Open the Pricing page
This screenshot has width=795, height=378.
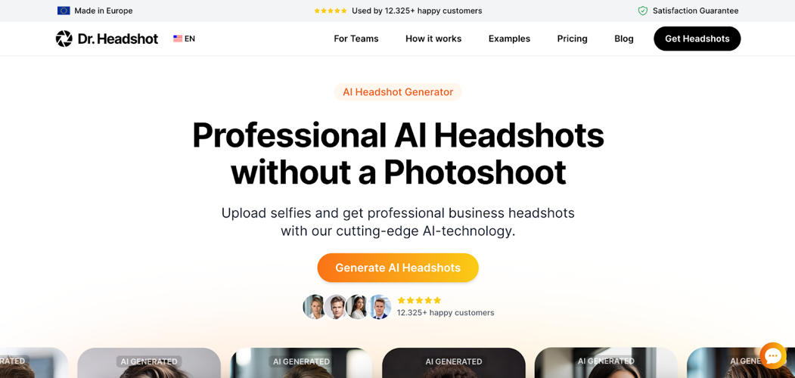click(x=572, y=39)
